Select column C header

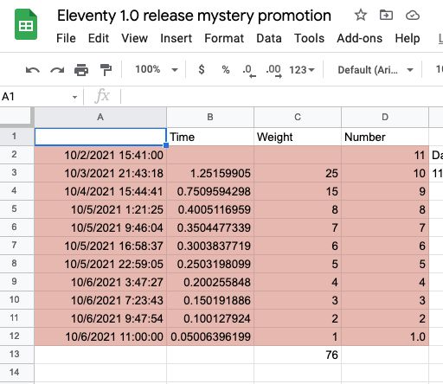(298, 117)
